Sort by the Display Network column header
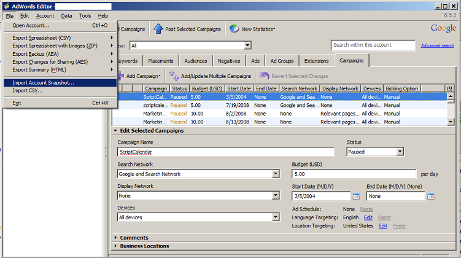461x258 pixels. tap(340, 88)
